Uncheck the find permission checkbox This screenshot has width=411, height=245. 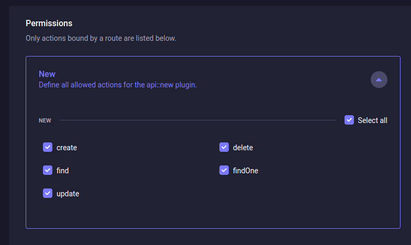(x=48, y=171)
